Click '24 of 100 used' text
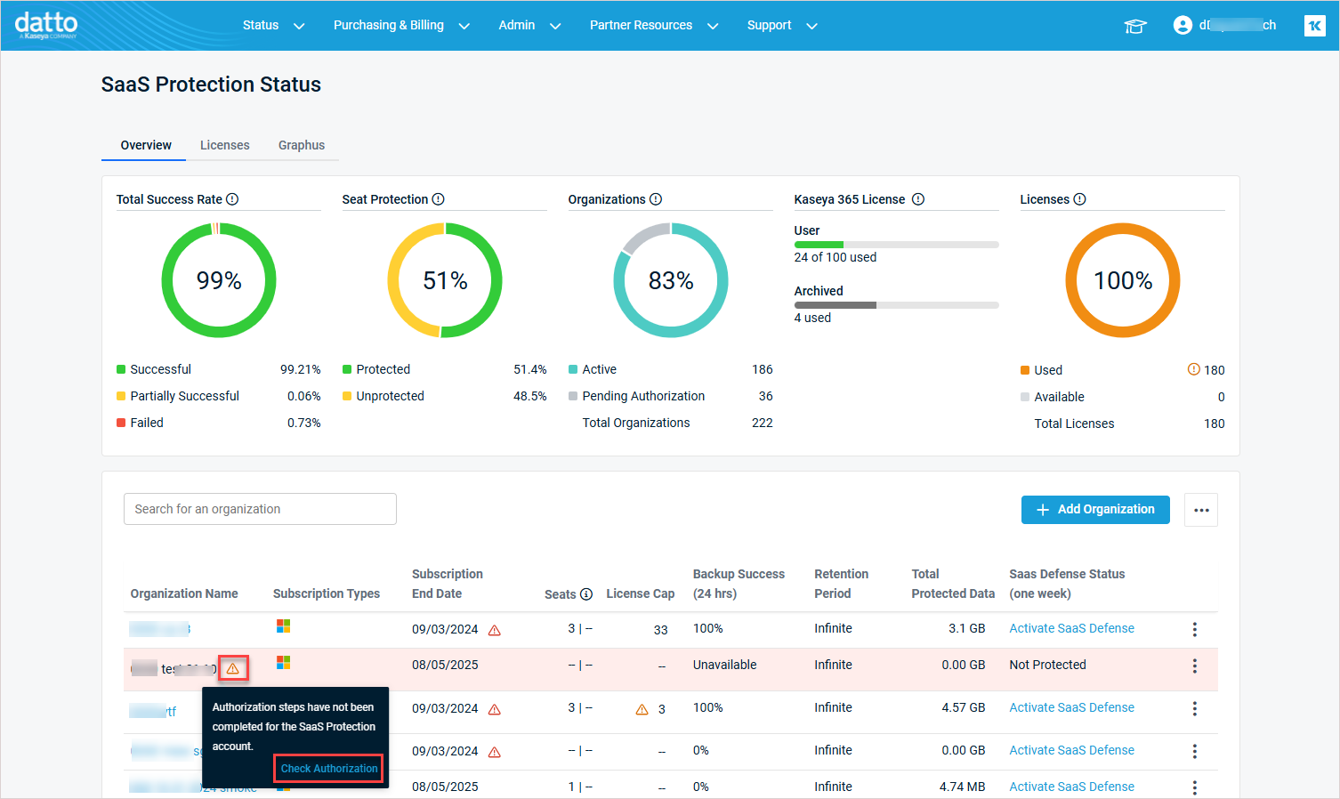This screenshot has width=1340, height=799. (835, 257)
